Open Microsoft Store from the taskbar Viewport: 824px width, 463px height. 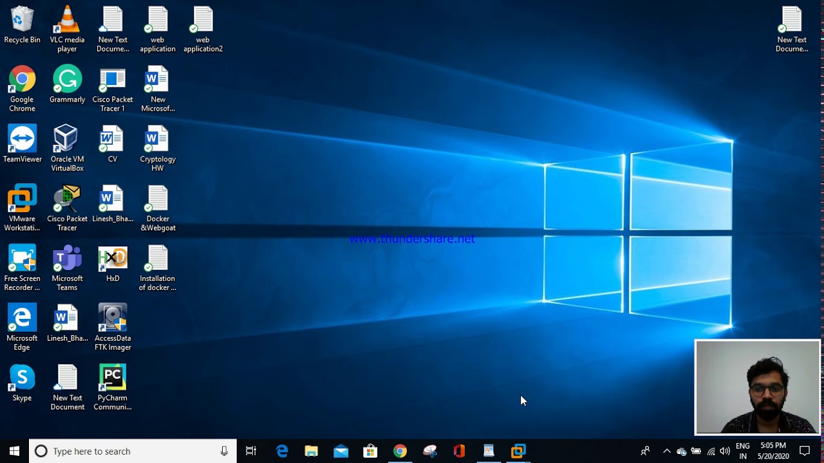coord(370,451)
